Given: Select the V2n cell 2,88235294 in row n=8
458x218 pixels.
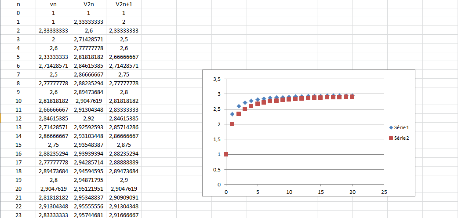Looking at the screenshot, I should pyautogui.click(x=88, y=83).
